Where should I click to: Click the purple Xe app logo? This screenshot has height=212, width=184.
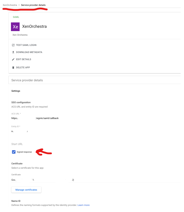click(16, 26)
